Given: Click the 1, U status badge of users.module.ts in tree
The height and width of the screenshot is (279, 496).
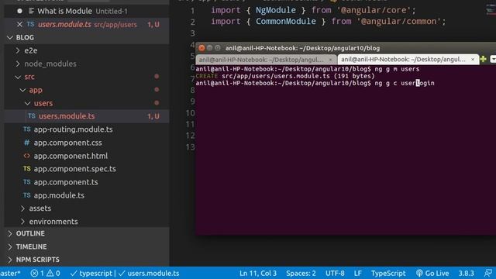Looking at the screenshot, I should point(153,116).
